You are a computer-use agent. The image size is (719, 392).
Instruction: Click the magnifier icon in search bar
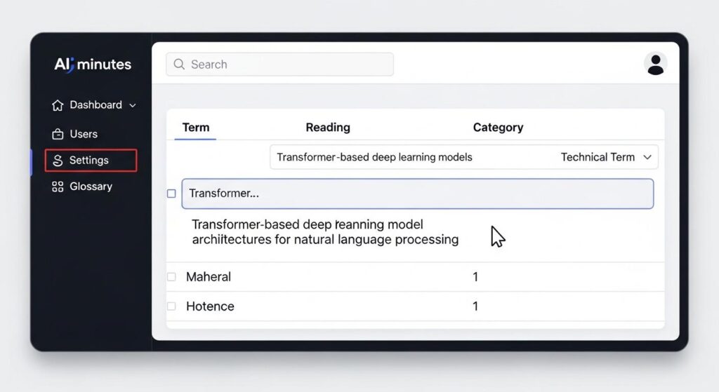[x=179, y=65]
